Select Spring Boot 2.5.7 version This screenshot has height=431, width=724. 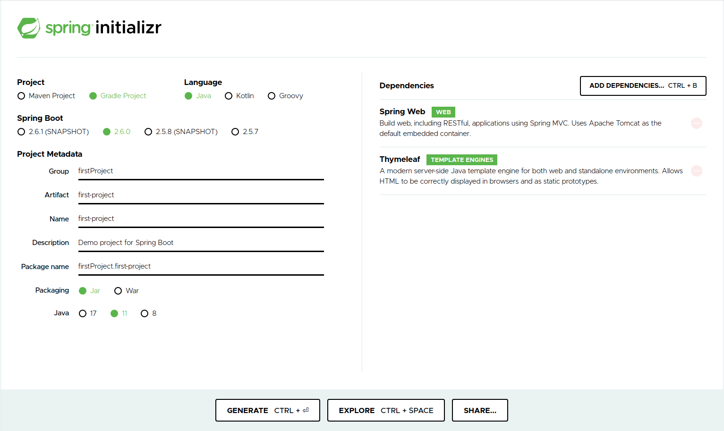[245, 132]
